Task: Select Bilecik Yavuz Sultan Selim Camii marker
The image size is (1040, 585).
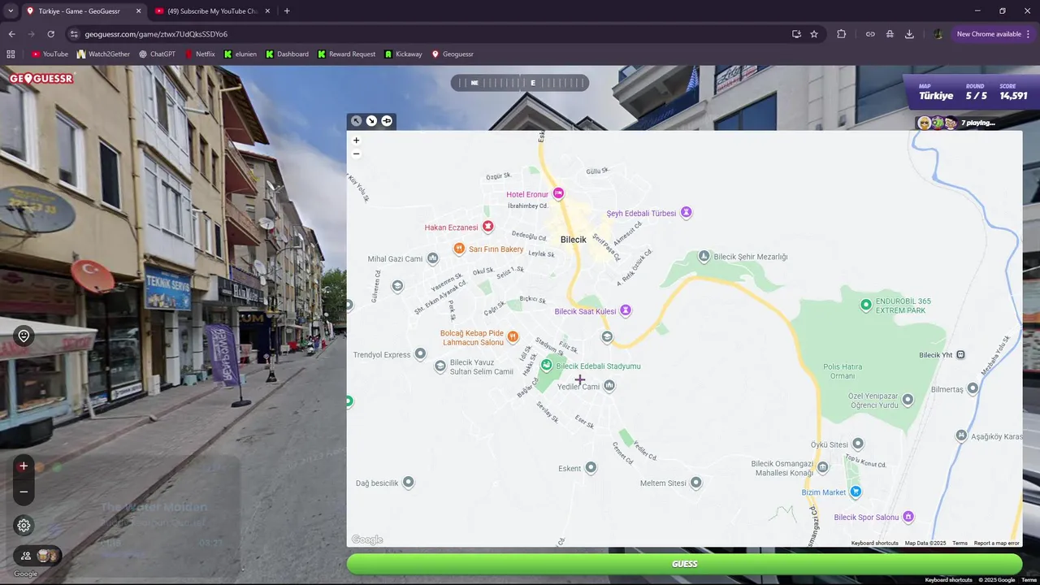Action: click(440, 367)
